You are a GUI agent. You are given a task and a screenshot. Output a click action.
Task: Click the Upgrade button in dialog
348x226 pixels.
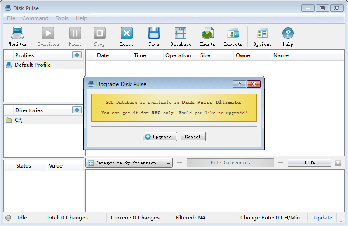[x=160, y=137]
